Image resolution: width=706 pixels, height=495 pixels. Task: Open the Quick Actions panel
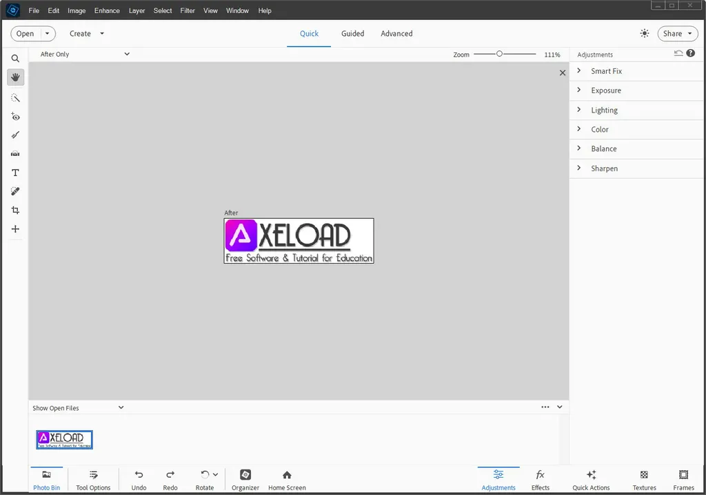591,480
